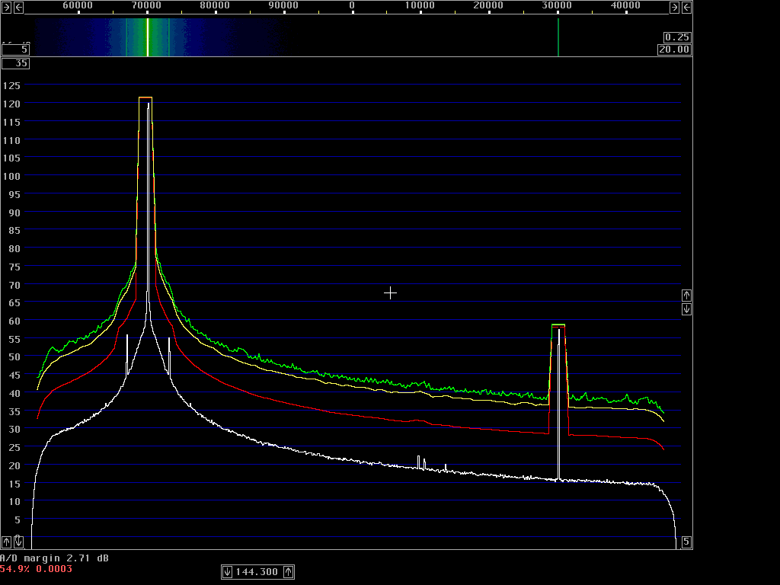The width and height of the screenshot is (780, 585).
Task: Click the 60 dB label on the vertical scale
Action: [14, 321]
